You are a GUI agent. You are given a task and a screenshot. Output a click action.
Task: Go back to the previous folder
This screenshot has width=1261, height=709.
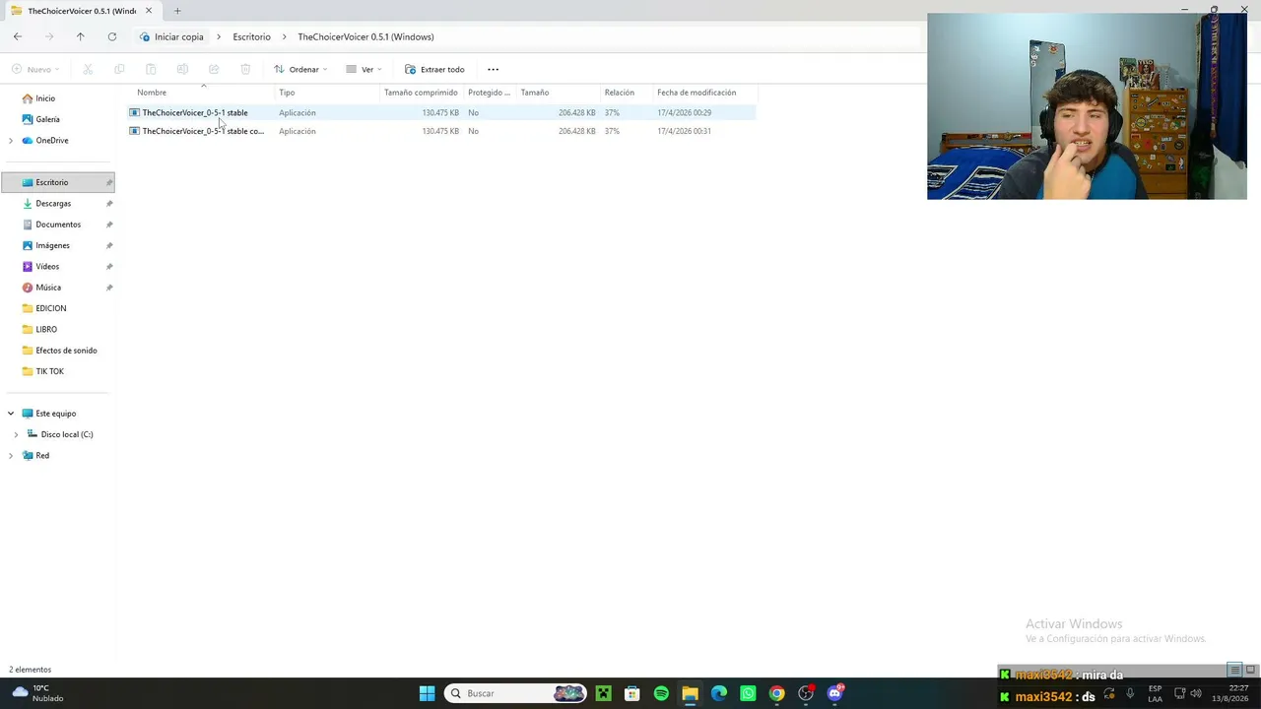pyautogui.click(x=18, y=36)
